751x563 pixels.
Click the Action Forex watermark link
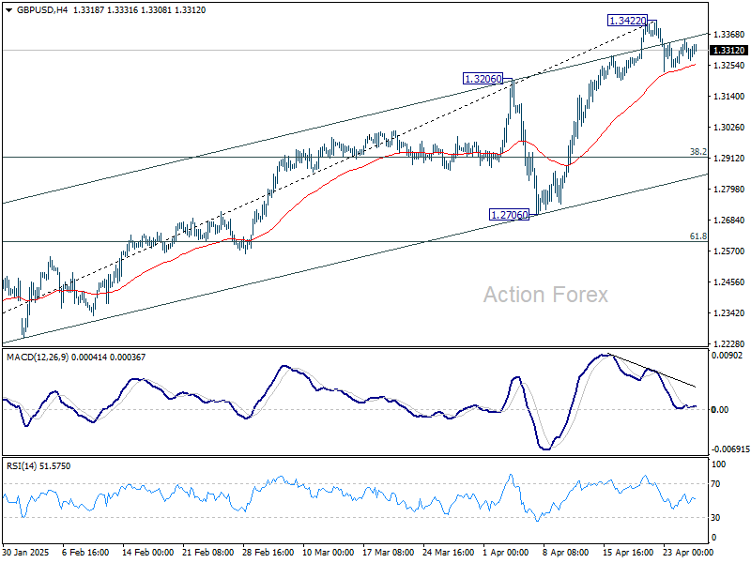coord(548,295)
